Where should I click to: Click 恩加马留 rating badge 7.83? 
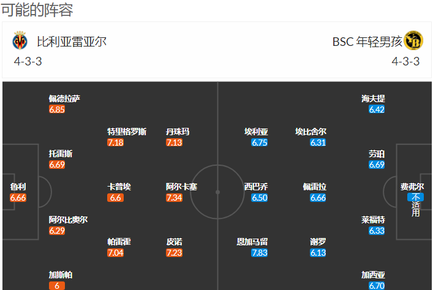click(259, 253)
